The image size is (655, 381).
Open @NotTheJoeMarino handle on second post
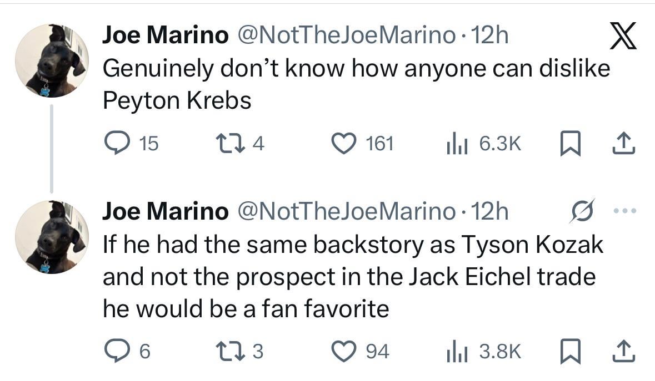tap(346, 212)
